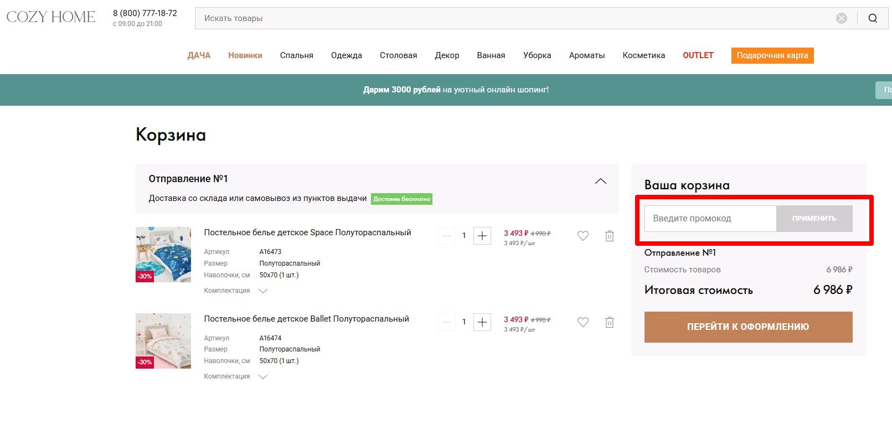Increase quantity of Ballet bedding set
892x424 pixels.
482,322
